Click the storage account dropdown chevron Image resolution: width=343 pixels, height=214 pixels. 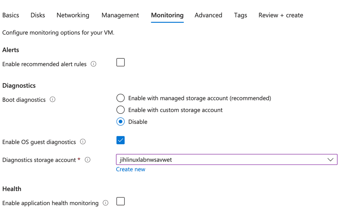pyautogui.click(x=330, y=160)
